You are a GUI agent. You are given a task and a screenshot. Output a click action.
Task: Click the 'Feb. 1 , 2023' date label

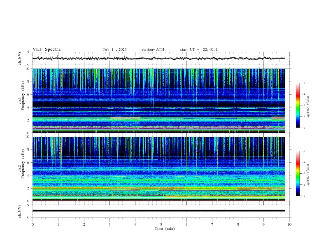coord(115,49)
